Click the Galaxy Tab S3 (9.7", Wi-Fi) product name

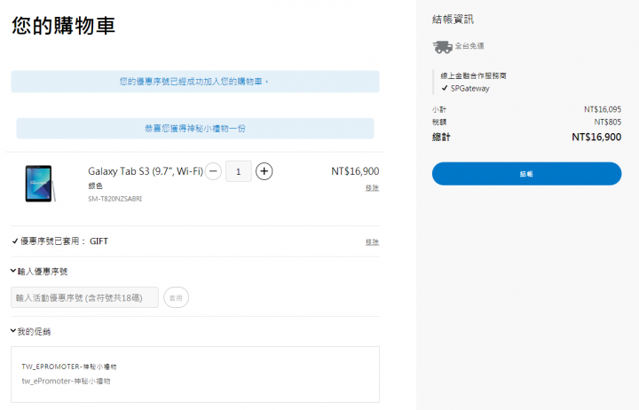(146, 171)
